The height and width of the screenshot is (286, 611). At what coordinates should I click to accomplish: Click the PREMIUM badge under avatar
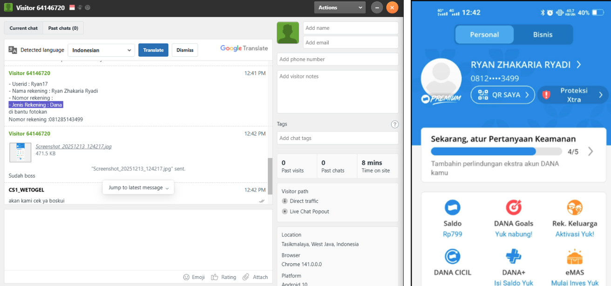[441, 99]
